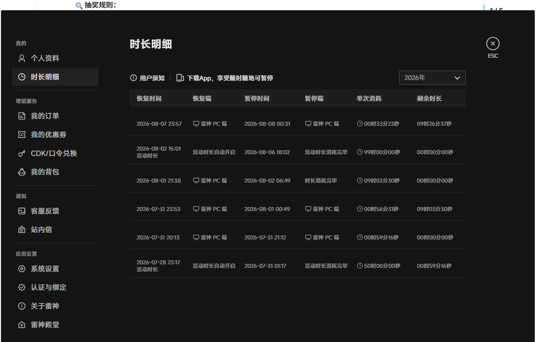The height and width of the screenshot is (342, 541).
Task: Click clock icon beside 00时33分23秒
Action: click(x=360, y=123)
